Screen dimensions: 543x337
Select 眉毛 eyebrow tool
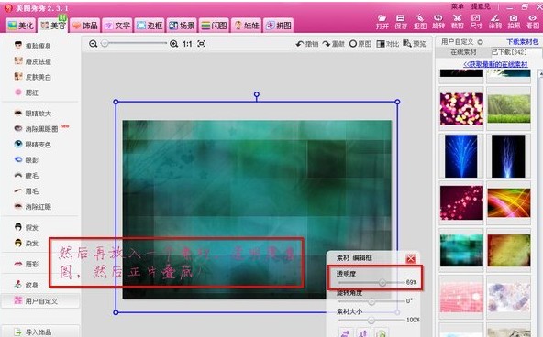27,190
